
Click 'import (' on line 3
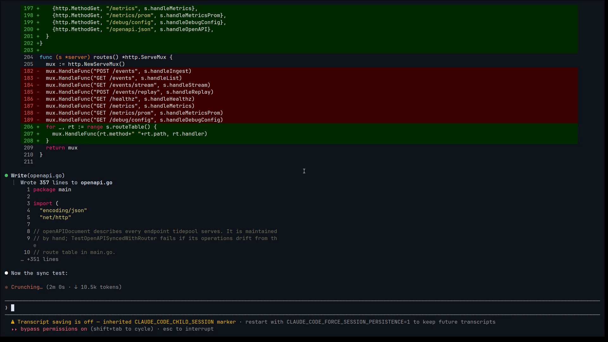(46, 204)
